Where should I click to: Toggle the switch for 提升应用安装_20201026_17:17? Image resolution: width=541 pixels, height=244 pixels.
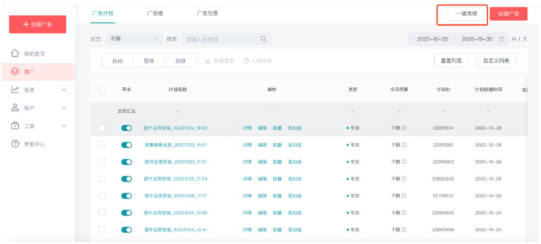(126, 195)
